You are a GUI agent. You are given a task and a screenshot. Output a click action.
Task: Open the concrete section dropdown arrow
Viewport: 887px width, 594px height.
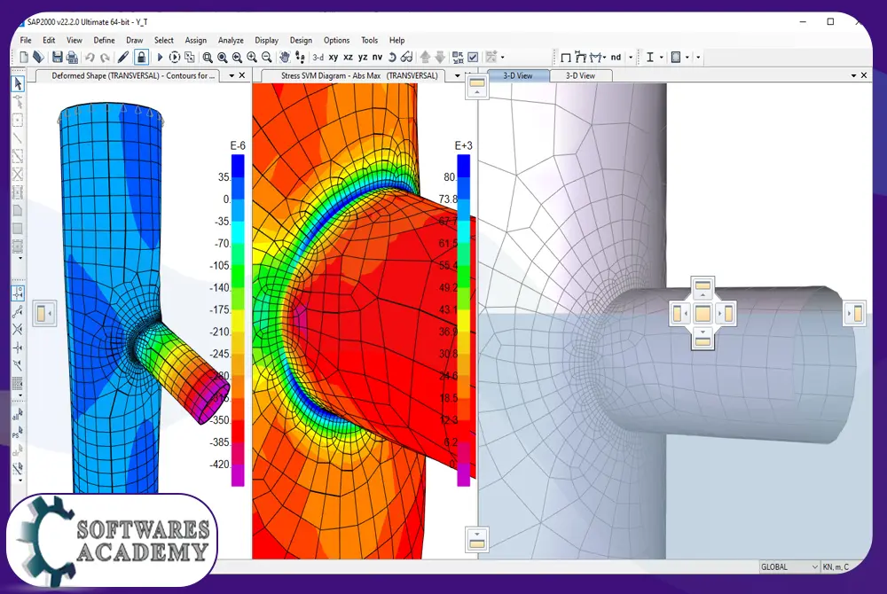click(x=687, y=57)
